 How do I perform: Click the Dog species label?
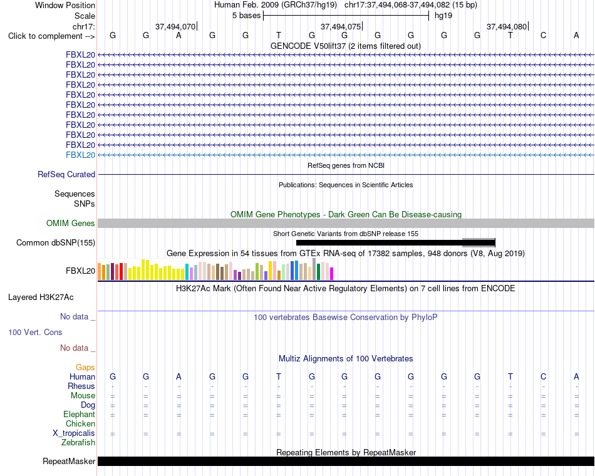(x=88, y=405)
